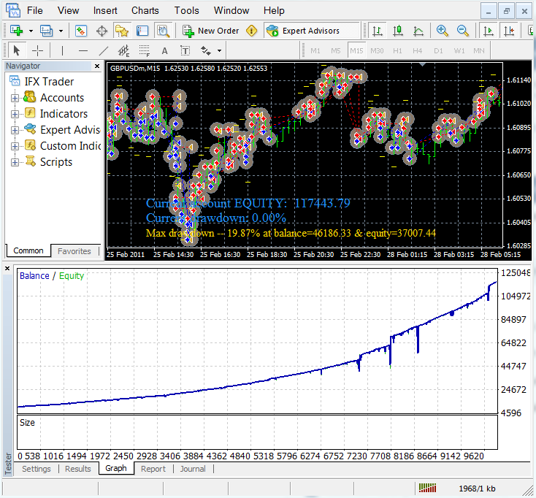Screen dimensions: 536x498
Task: Switch to the Report tab in Tester
Action: pyautogui.click(x=153, y=469)
